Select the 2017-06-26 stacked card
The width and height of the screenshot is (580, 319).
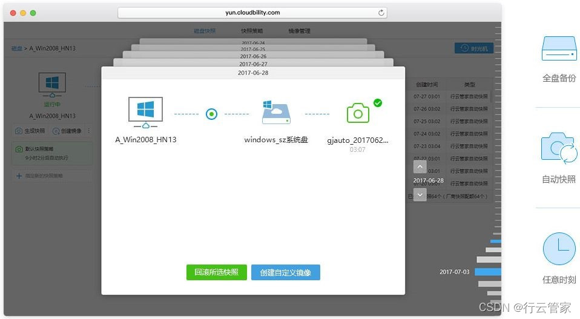pos(253,56)
